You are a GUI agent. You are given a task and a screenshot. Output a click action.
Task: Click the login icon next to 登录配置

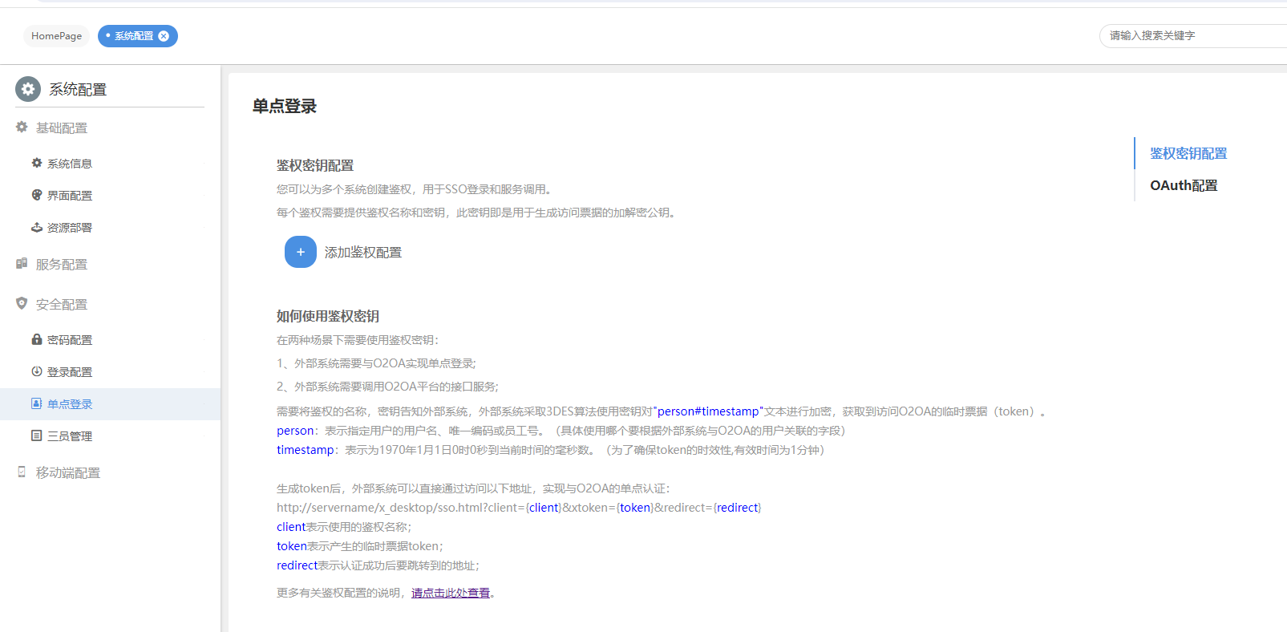pyautogui.click(x=37, y=371)
